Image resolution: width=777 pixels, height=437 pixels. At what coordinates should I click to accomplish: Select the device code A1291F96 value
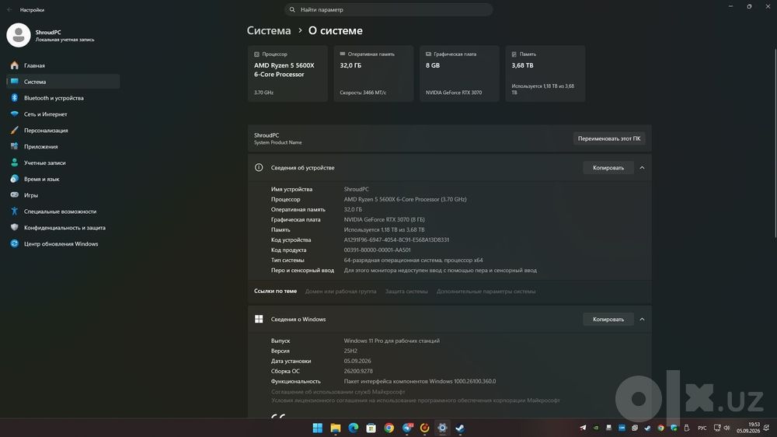396,240
